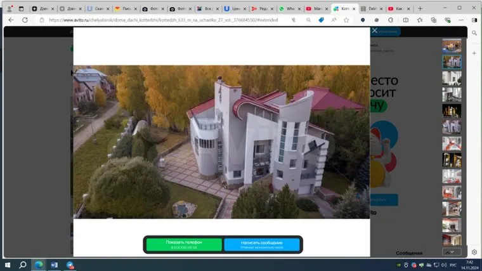
Task: Click the green "Показать телефон" button
Action: pos(184,244)
